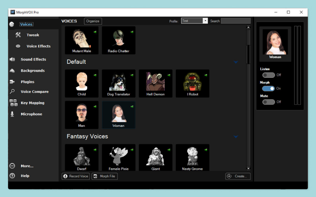Select the Radio Chatter voice thumbnail
This screenshot has height=197, width=316.
(x=119, y=40)
